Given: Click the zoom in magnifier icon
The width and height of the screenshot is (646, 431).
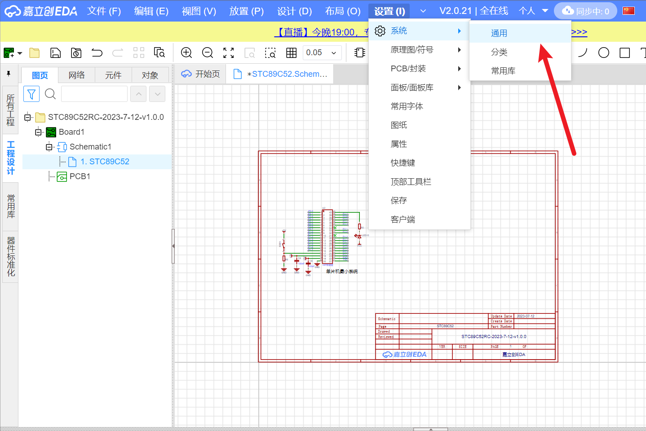Looking at the screenshot, I should tap(186, 53).
